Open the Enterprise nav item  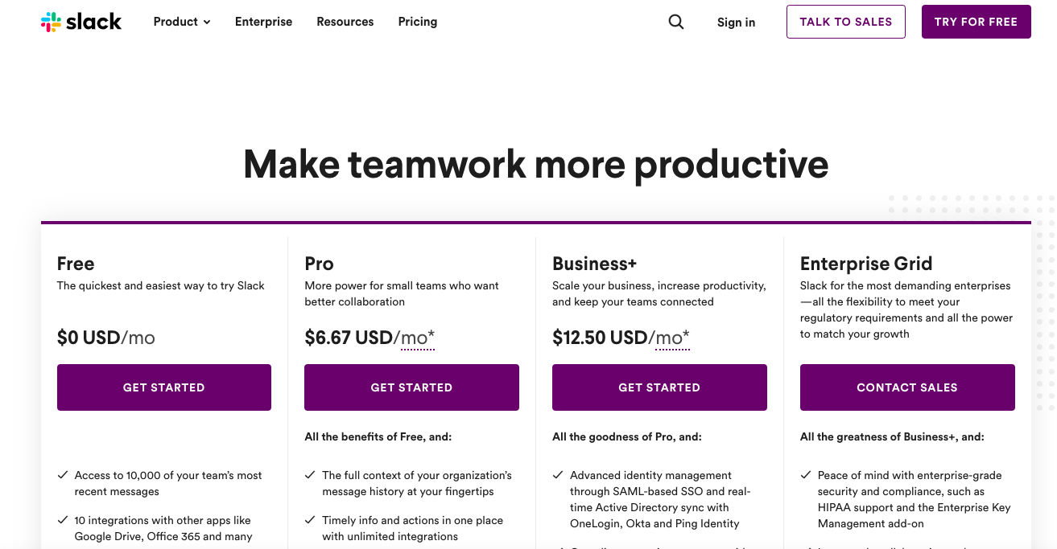click(263, 22)
